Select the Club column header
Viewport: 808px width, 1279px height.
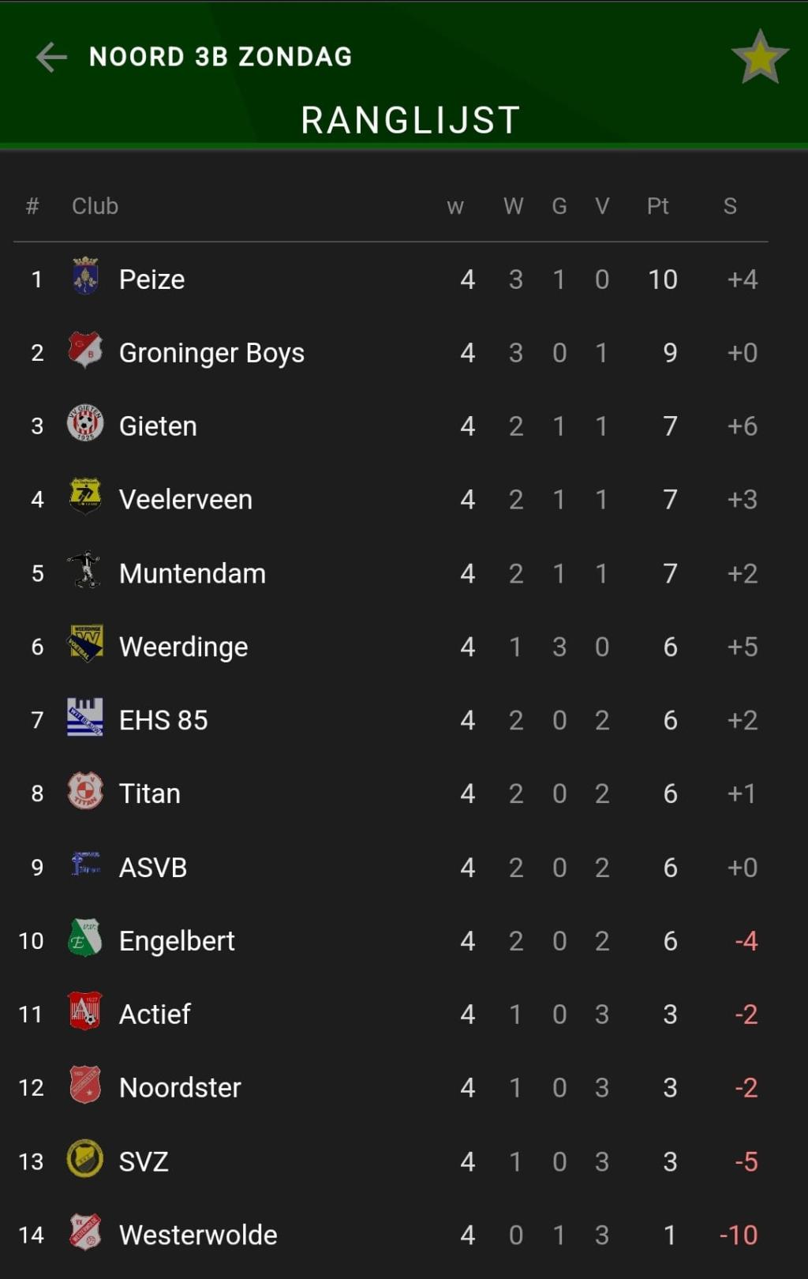(x=95, y=206)
